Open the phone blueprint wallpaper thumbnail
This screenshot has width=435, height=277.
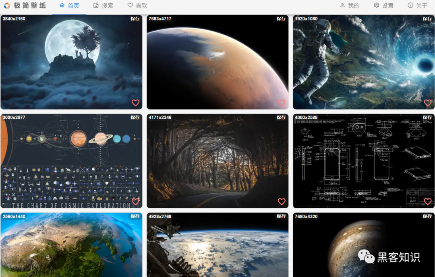tap(364, 161)
